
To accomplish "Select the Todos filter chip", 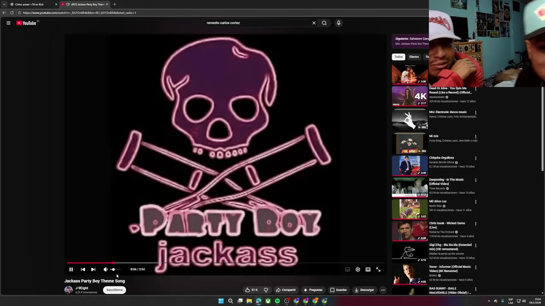I will coord(399,57).
